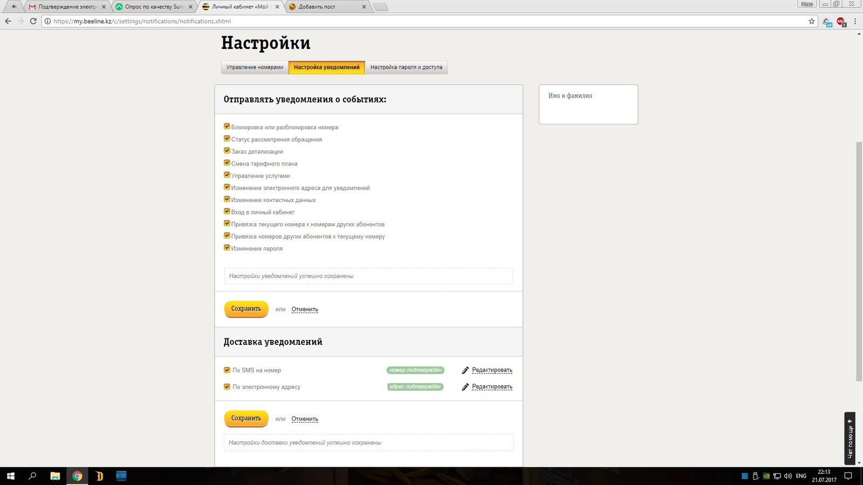Open 'Настройка пароля и доступа' tab
Image resolution: width=863 pixels, height=485 pixels.
[x=406, y=67]
